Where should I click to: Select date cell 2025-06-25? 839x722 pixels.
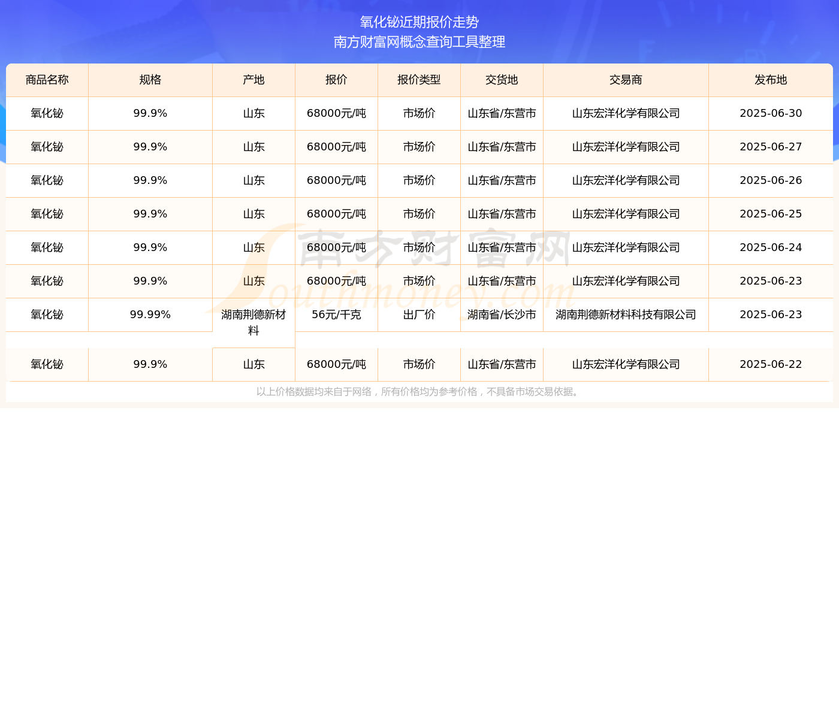click(771, 214)
